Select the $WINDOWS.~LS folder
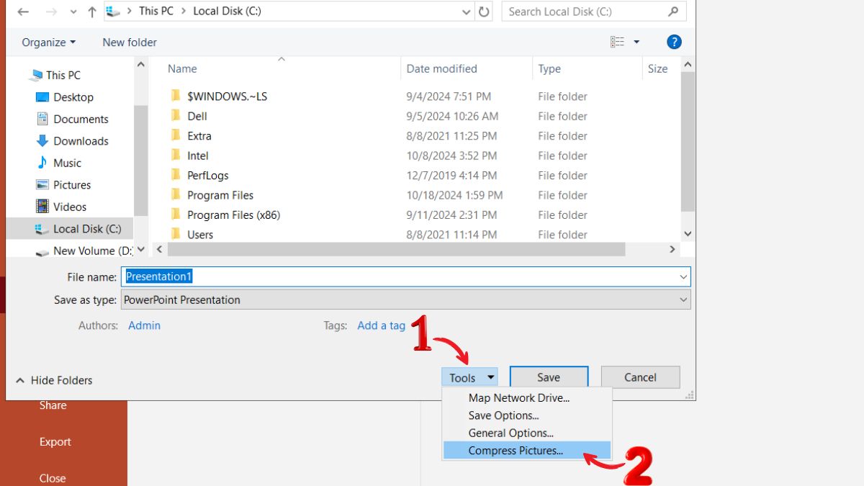This screenshot has width=864, height=486. 227,96
